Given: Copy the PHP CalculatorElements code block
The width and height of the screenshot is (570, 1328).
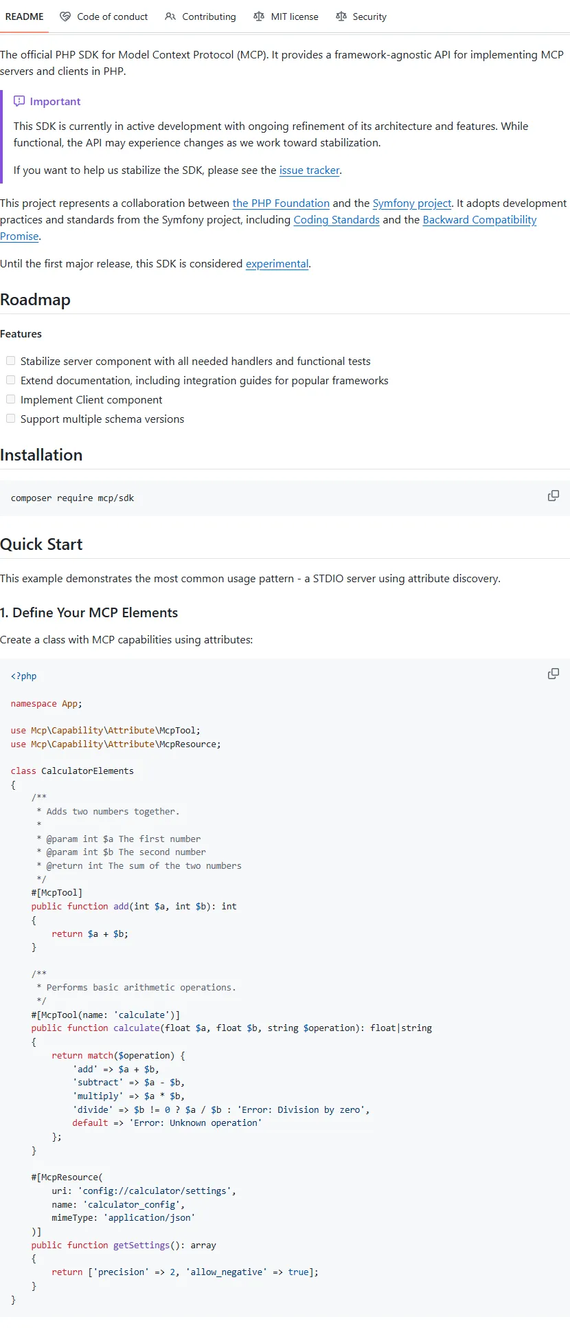Looking at the screenshot, I should (x=553, y=674).
